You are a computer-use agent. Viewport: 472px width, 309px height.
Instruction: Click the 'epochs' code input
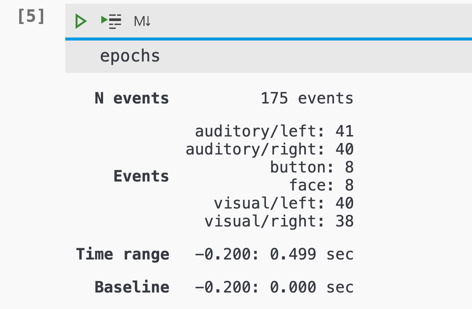269,56
